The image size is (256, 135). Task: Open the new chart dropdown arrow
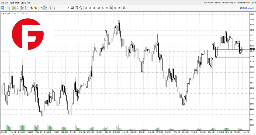pyautogui.click(x=5, y=8)
